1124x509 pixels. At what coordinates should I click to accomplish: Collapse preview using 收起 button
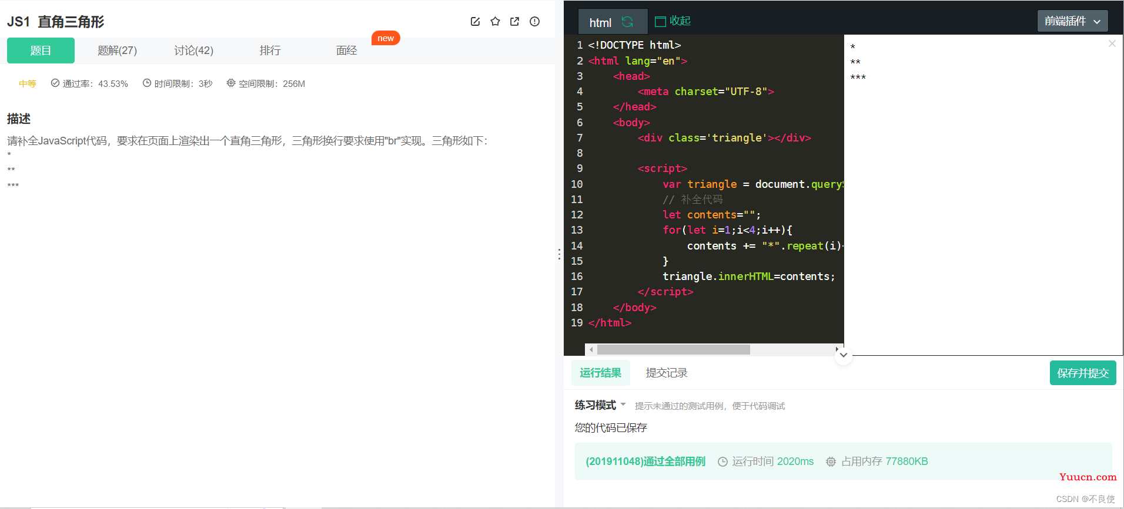(x=673, y=21)
